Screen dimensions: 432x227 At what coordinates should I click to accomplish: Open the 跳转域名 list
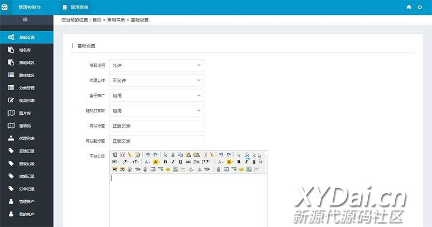[x=26, y=75]
